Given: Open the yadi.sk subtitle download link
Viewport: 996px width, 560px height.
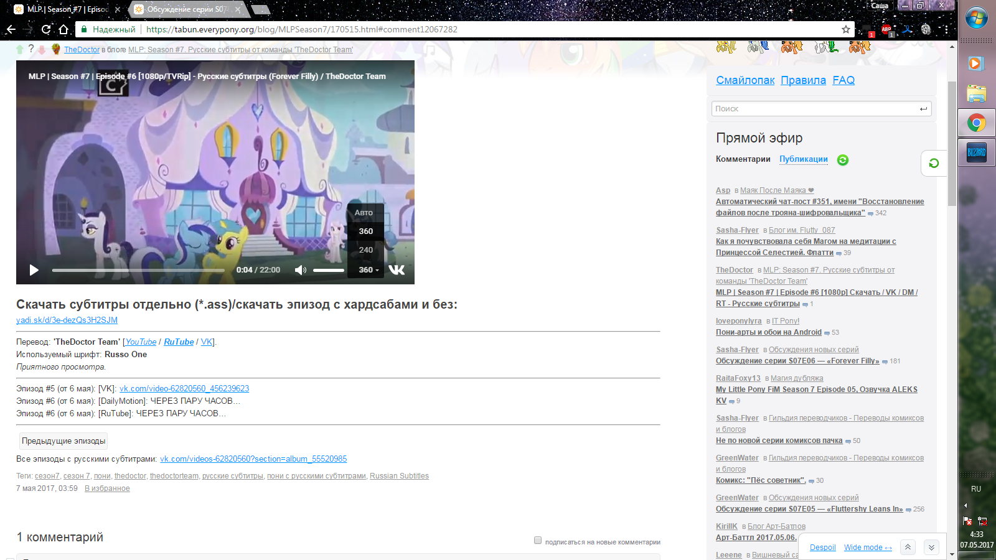Looking at the screenshot, I should pos(67,320).
